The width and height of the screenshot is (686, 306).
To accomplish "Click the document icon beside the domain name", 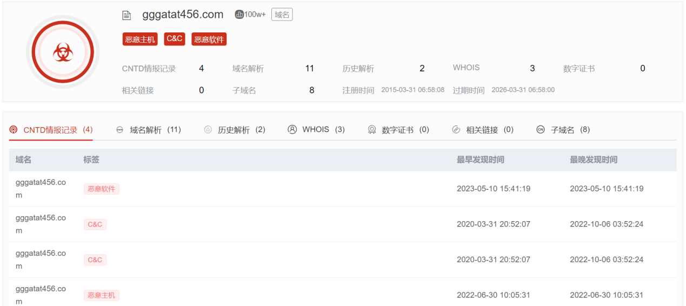I will click(x=126, y=16).
